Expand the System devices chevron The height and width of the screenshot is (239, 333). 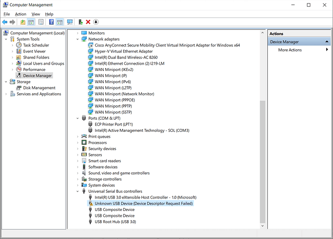point(78,185)
